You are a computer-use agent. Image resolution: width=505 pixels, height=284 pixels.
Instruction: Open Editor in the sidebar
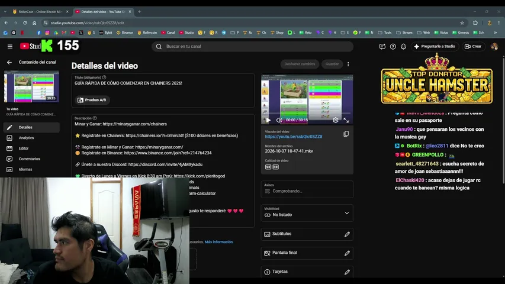pyautogui.click(x=31, y=149)
